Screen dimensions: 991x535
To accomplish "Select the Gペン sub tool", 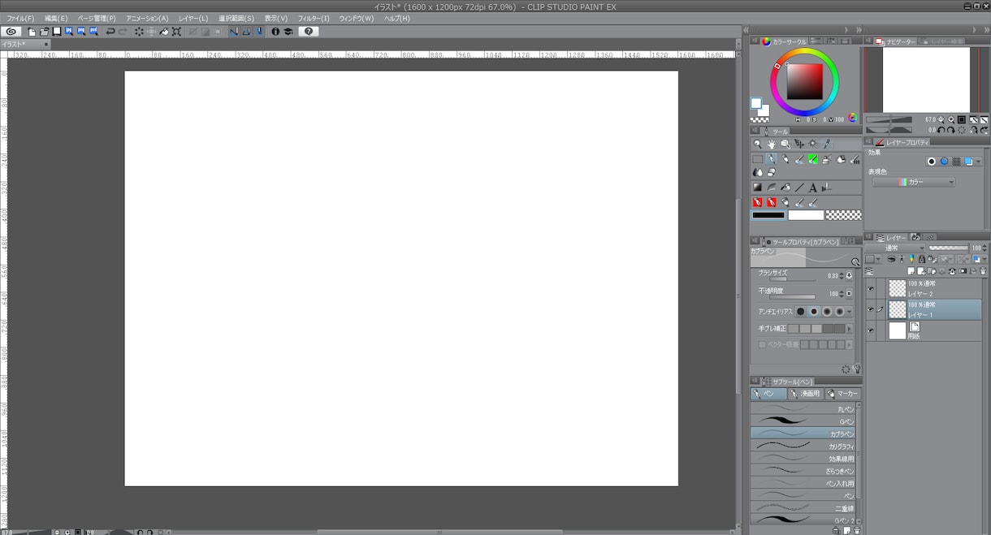I will tap(803, 421).
